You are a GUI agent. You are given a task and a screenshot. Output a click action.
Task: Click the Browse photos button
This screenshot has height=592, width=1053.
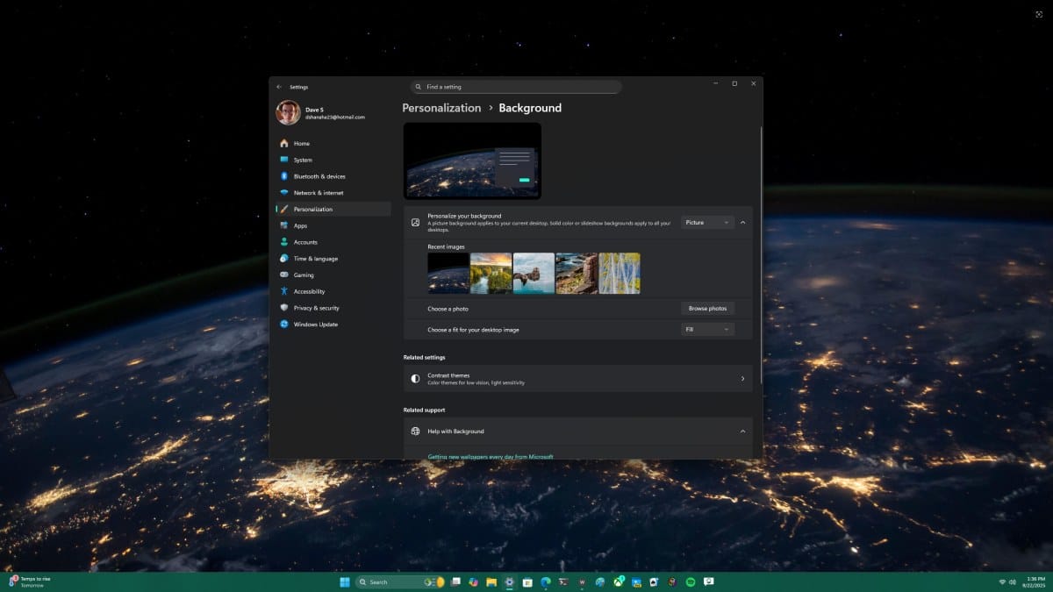pyautogui.click(x=708, y=308)
